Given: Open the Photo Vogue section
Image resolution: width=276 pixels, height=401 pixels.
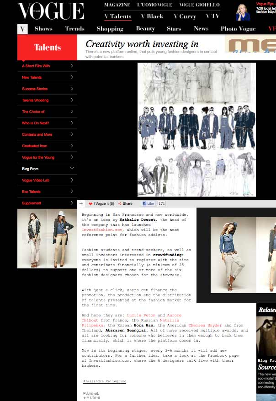Looking at the screenshot, I should [238, 29].
